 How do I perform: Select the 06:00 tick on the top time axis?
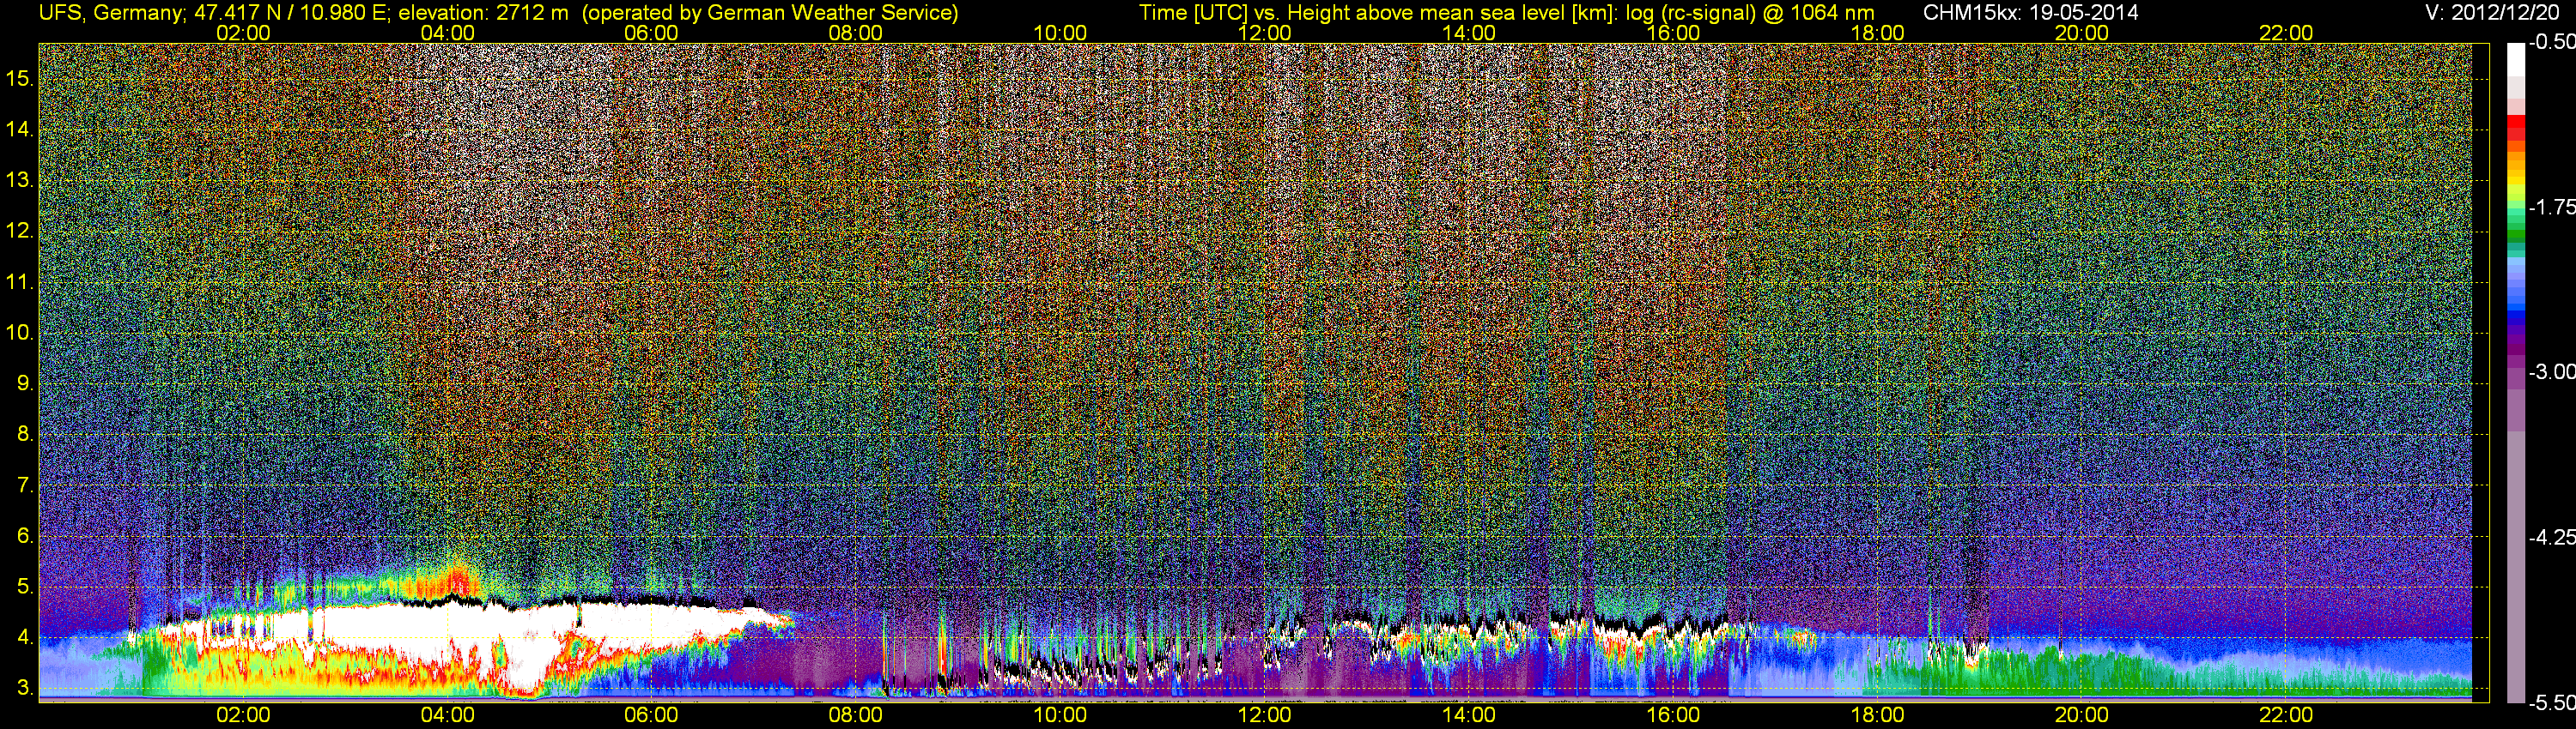tap(651, 33)
